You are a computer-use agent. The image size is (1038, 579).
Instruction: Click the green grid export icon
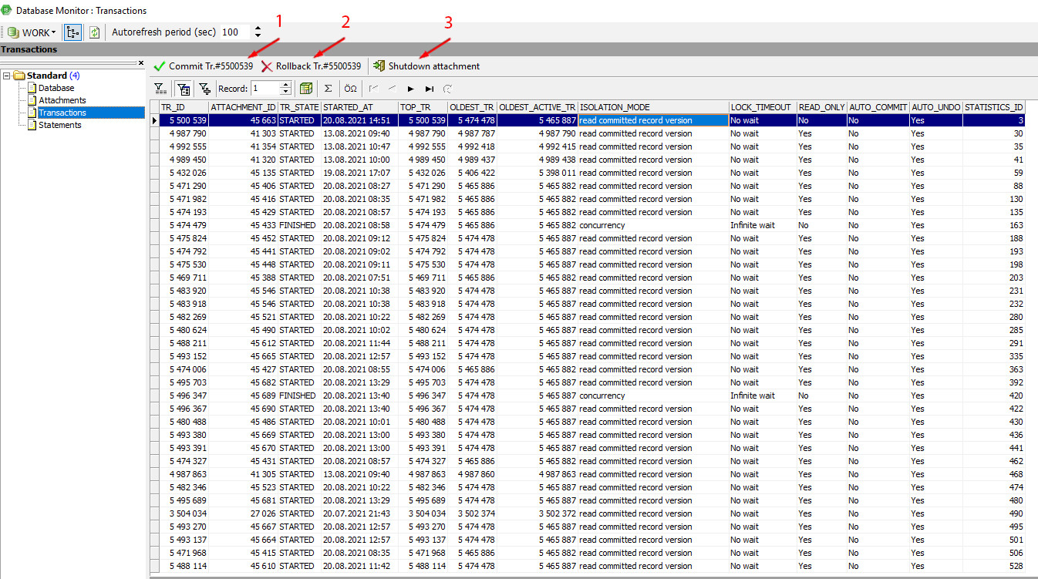click(x=306, y=89)
